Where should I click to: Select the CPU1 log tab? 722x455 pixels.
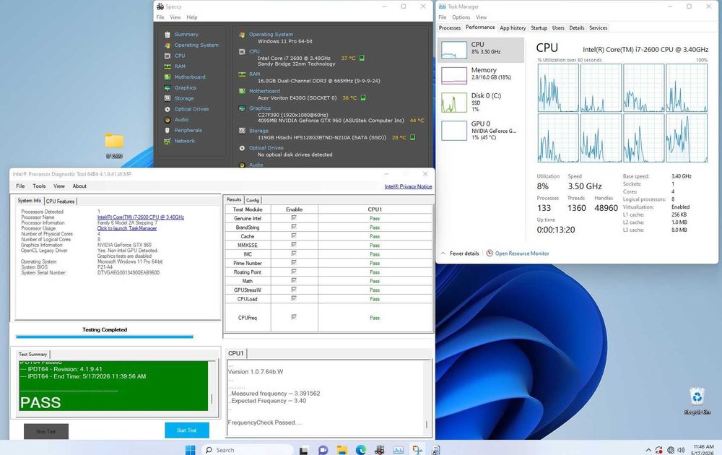coord(236,353)
